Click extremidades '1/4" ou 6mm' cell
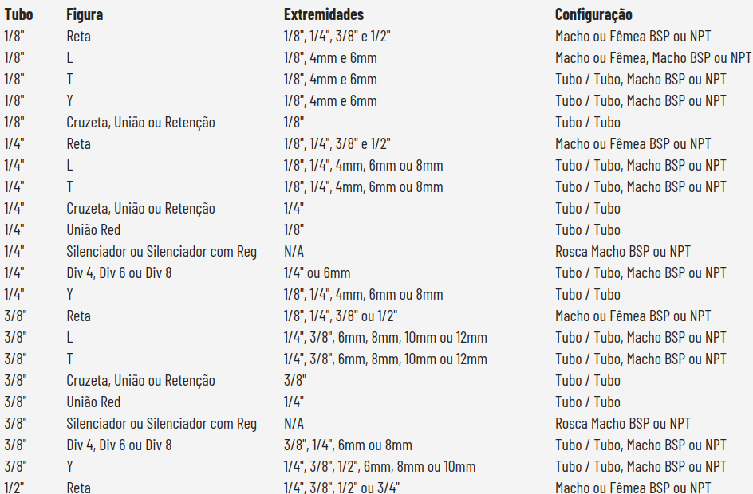Image resolution: width=753 pixels, height=494 pixels. point(317,272)
